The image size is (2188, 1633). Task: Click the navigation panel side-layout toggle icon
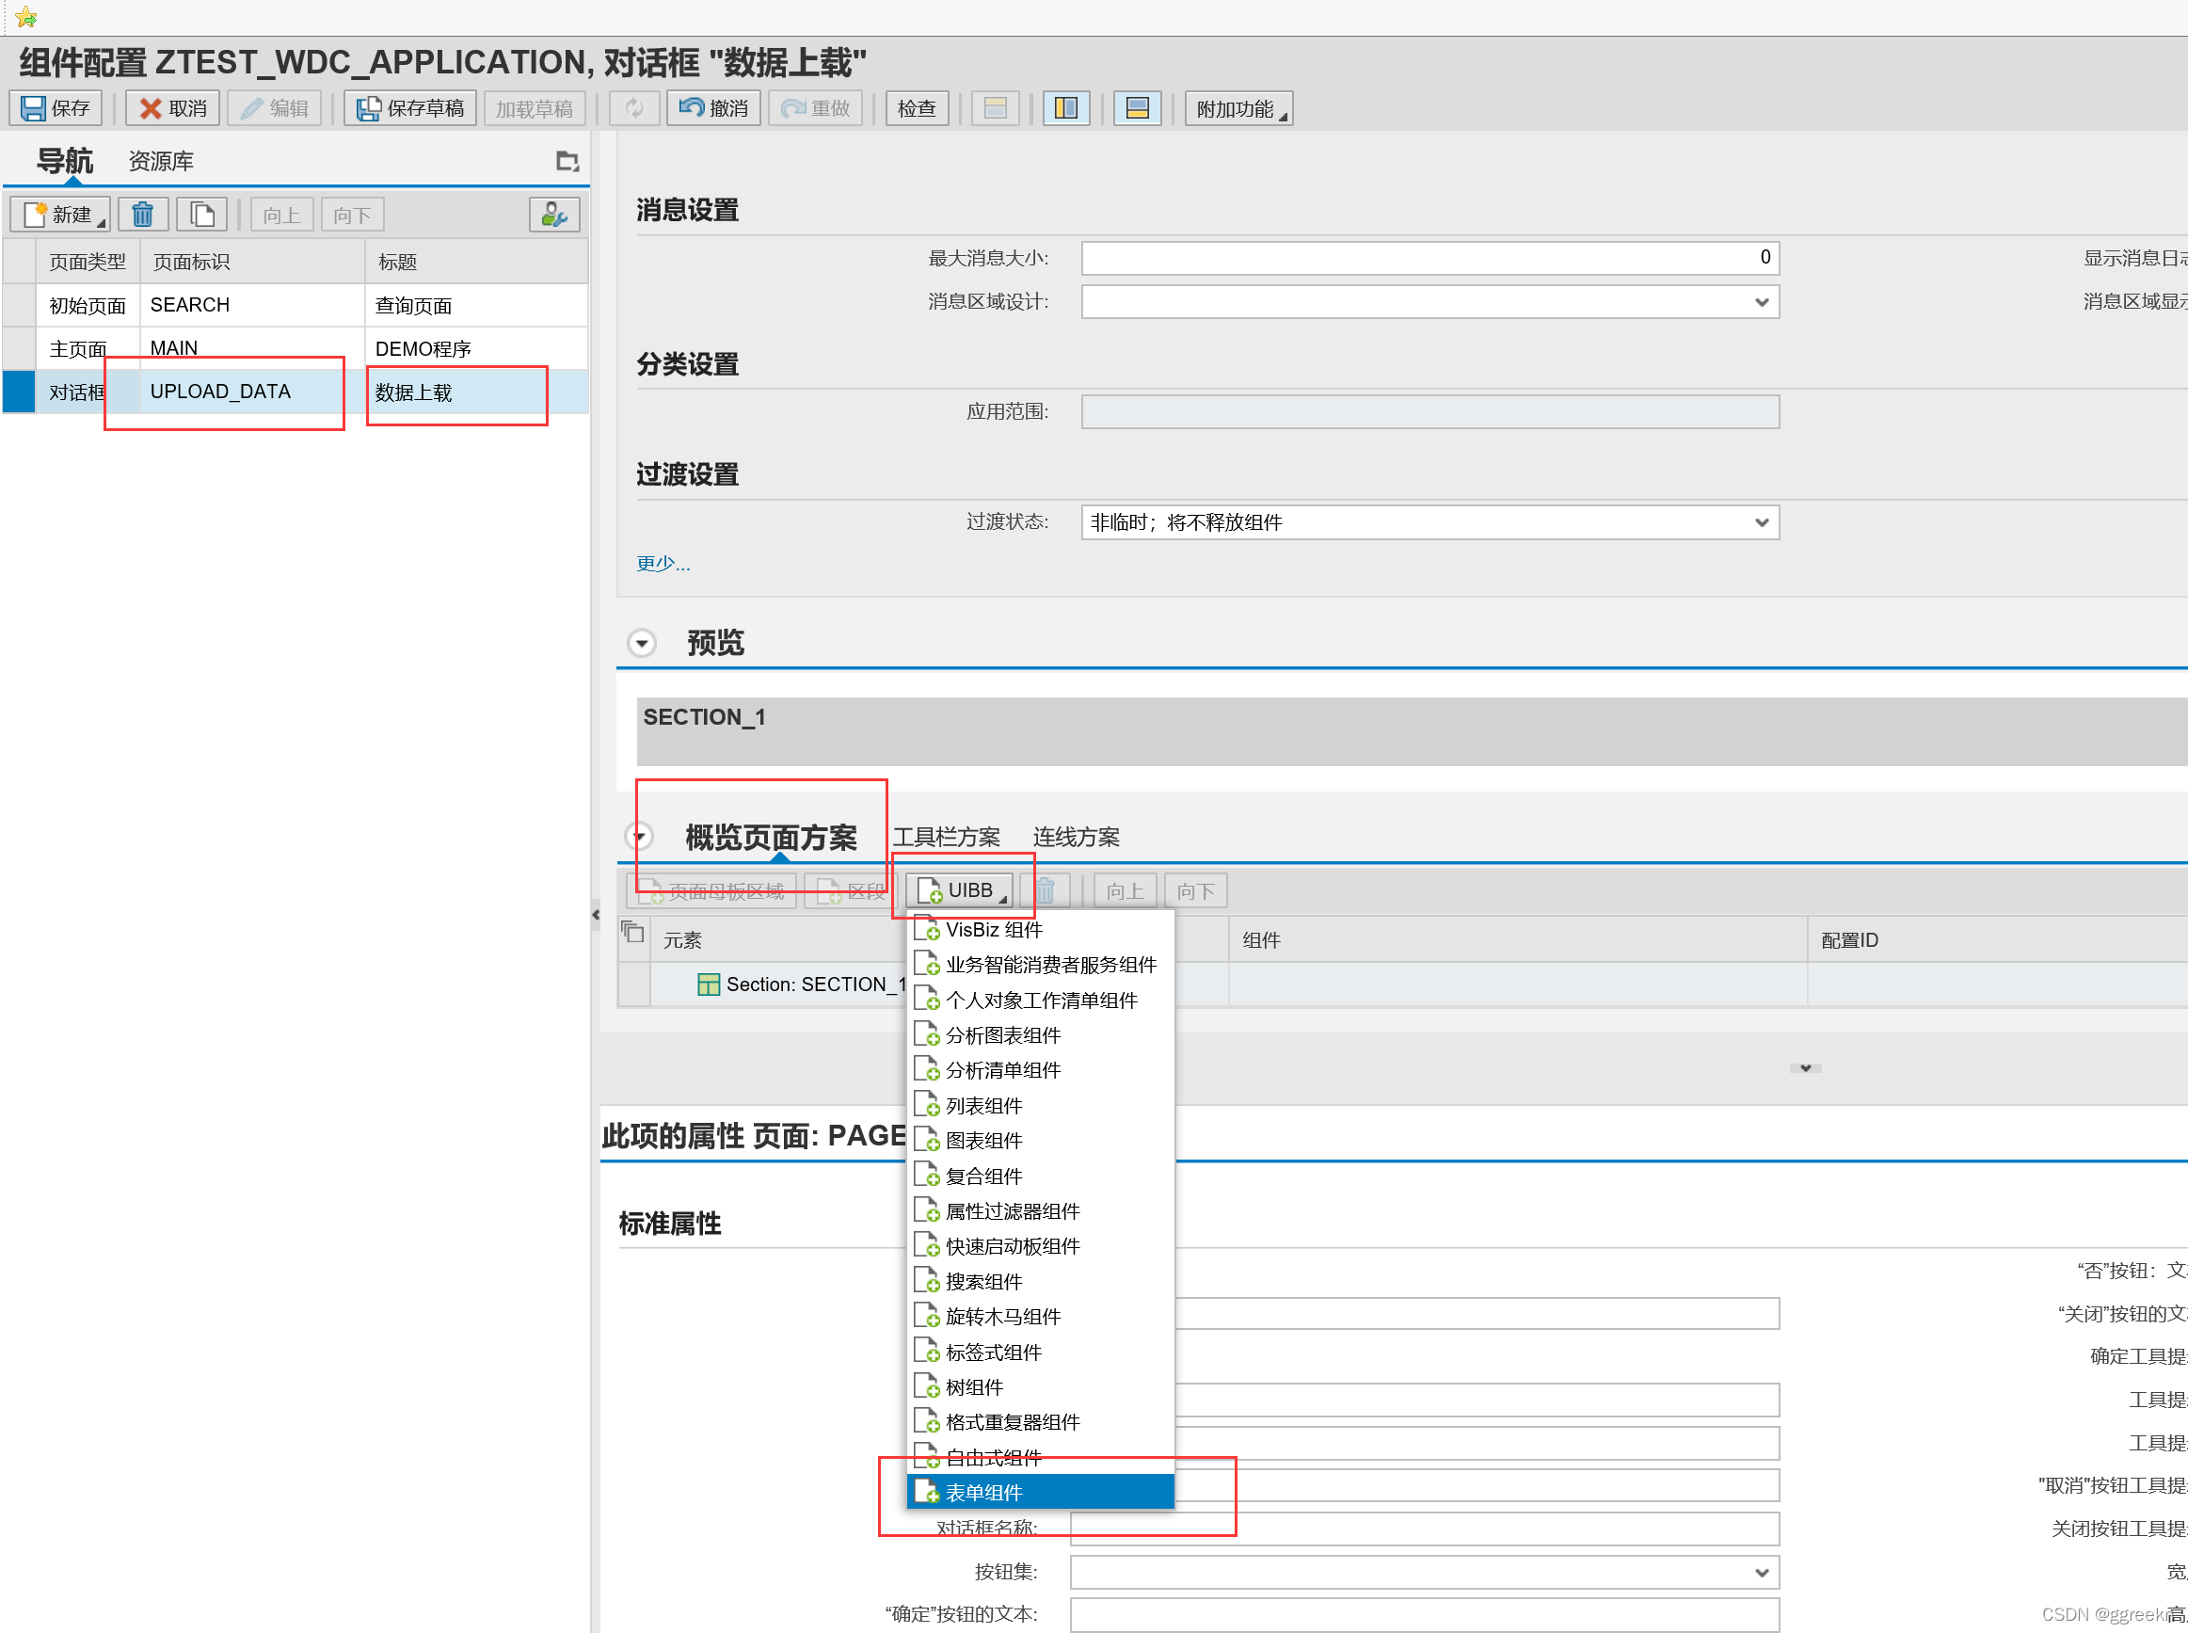point(1065,107)
